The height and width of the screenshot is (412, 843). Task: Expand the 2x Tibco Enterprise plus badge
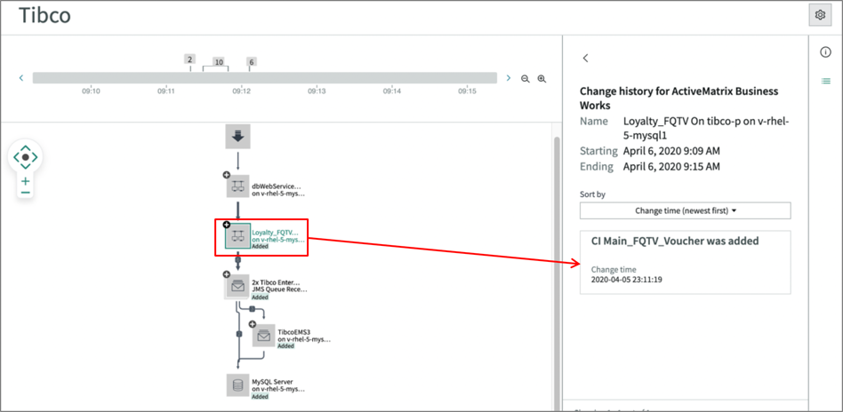227,274
